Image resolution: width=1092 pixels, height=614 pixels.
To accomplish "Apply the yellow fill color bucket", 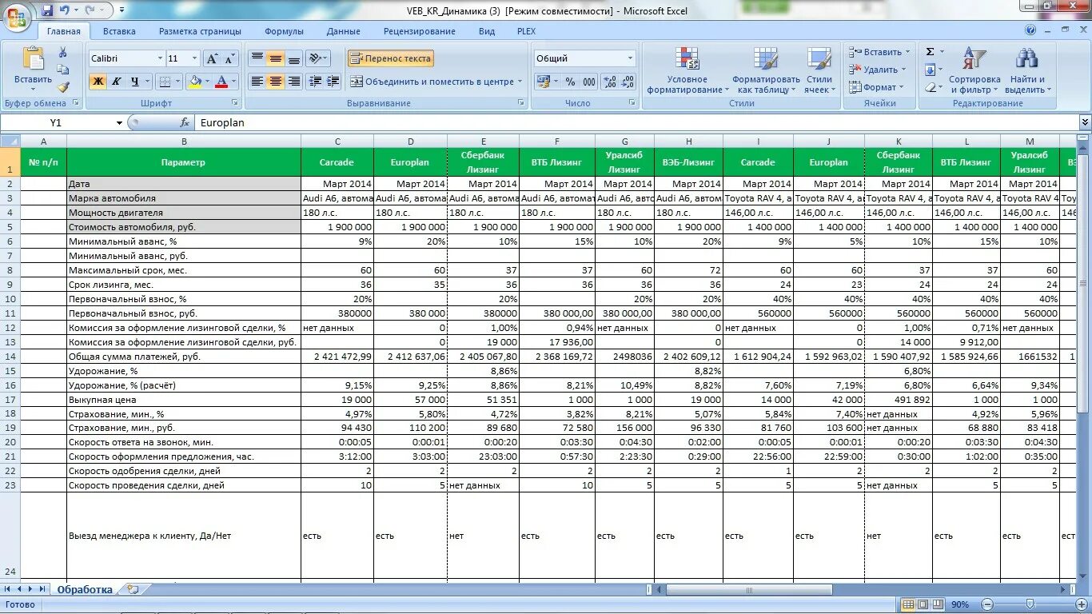I will (x=194, y=82).
